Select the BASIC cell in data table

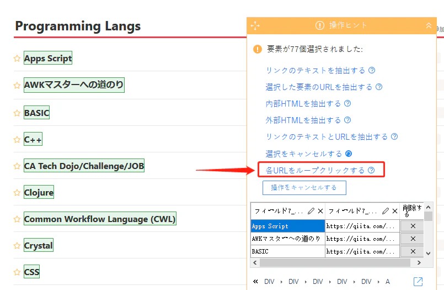tap(288, 251)
